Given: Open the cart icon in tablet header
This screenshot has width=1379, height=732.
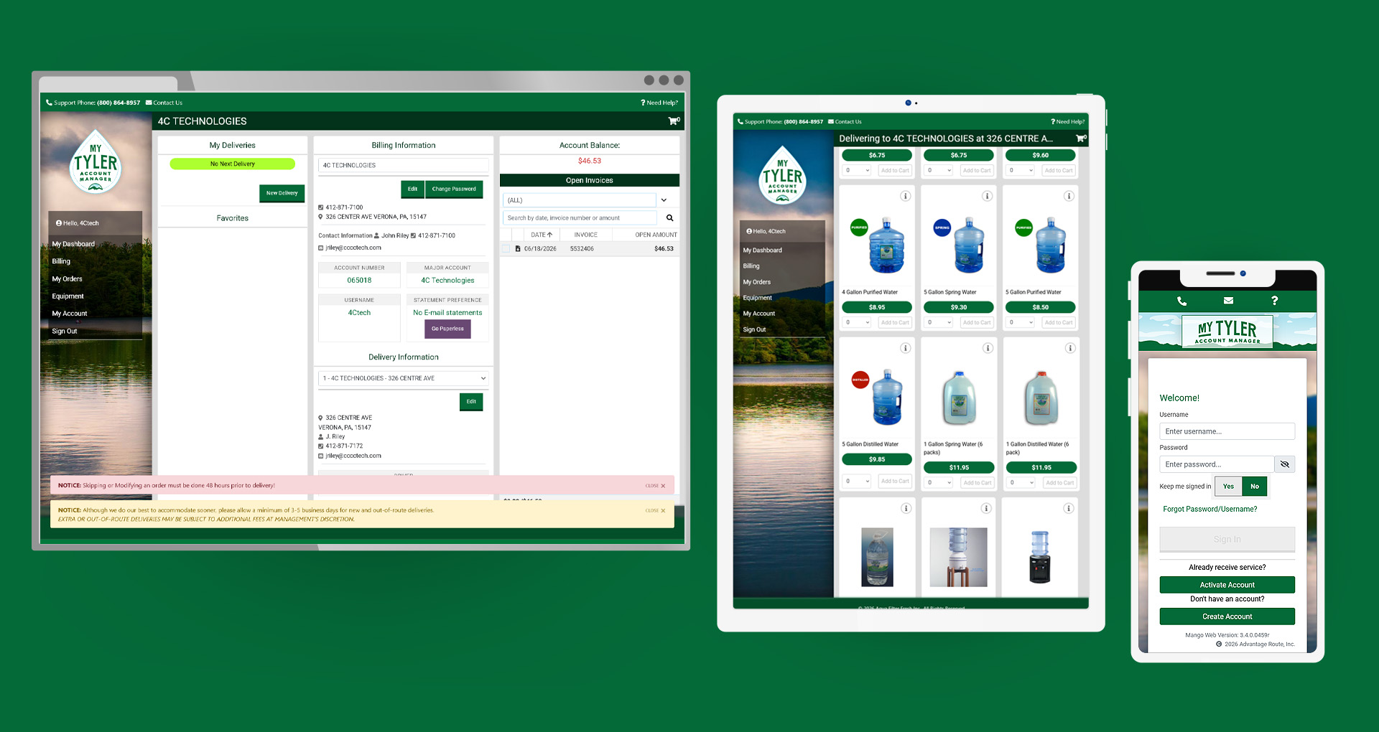Looking at the screenshot, I should (x=1081, y=139).
